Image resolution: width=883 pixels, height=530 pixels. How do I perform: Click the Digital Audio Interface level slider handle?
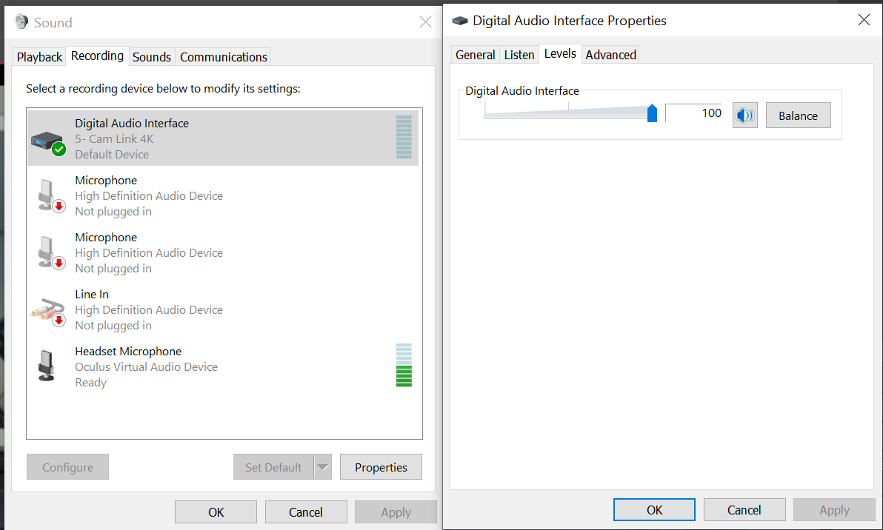coord(652,113)
